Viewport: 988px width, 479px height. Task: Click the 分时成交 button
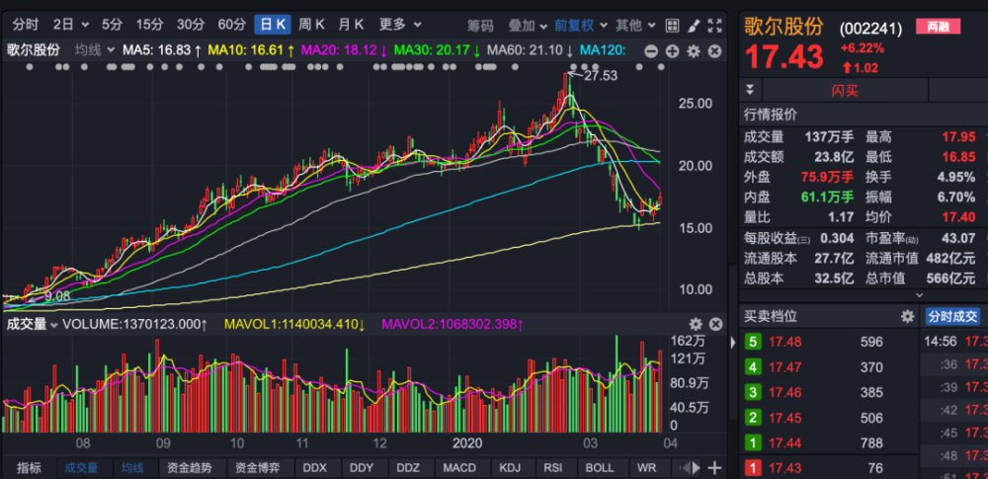point(951,316)
